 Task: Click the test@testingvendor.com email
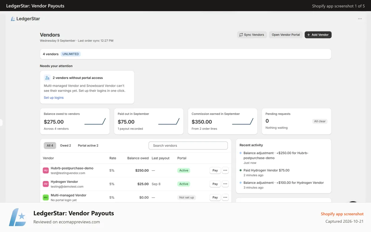68,173
